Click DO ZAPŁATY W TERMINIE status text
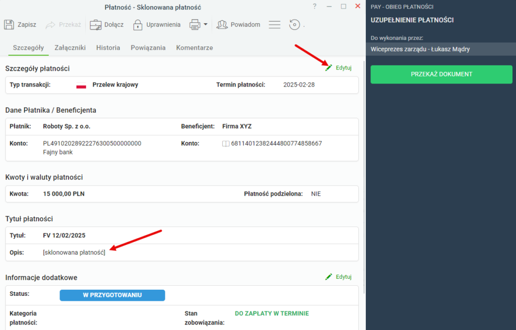Viewport: 516px width, 330px height. [272, 313]
